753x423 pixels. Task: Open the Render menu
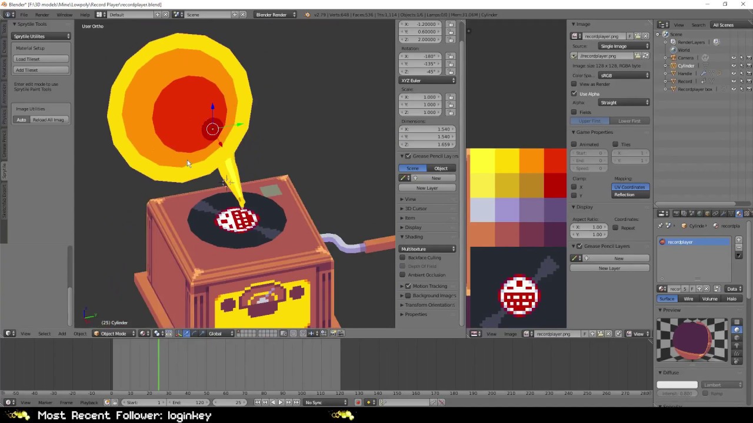point(42,14)
